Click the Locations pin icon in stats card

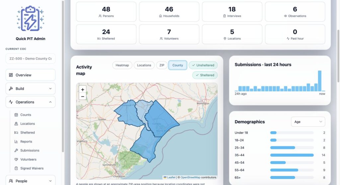pos(225,38)
